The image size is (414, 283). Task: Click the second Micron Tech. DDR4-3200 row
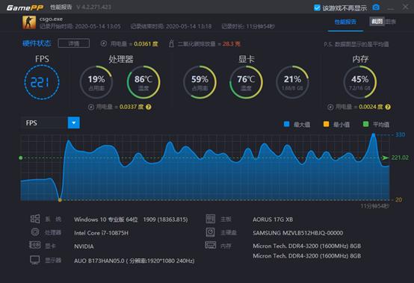(x=307, y=256)
